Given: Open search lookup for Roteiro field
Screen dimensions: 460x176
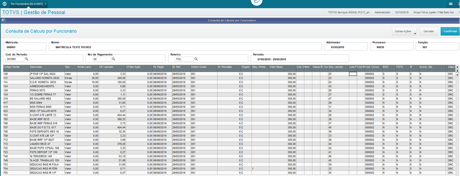Looking at the screenshot, I should point(196,59).
